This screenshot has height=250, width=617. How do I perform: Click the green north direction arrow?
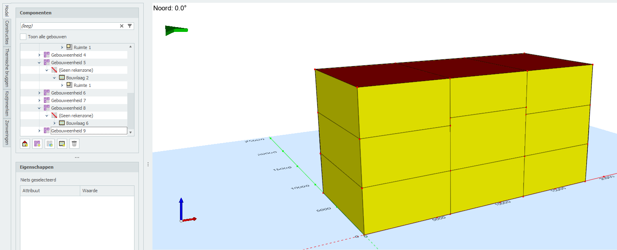click(x=176, y=30)
